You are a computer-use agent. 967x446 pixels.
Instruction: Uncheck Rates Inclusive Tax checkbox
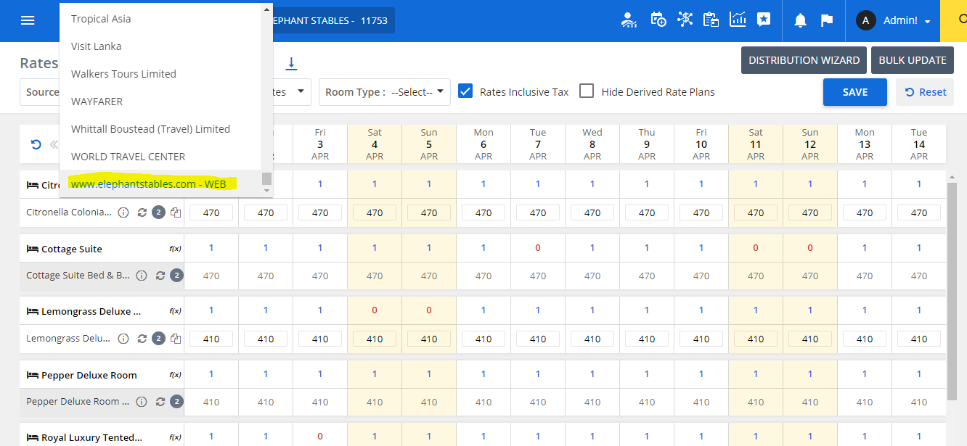pyautogui.click(x=465, y=91)
